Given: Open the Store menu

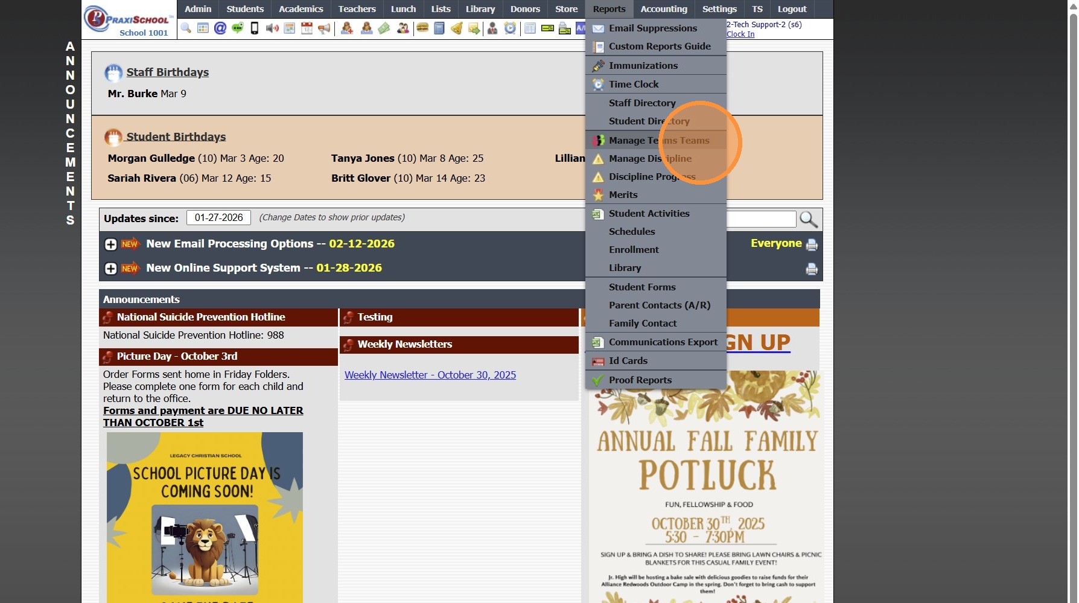Looking at the screenshot, I should [567, 9].
